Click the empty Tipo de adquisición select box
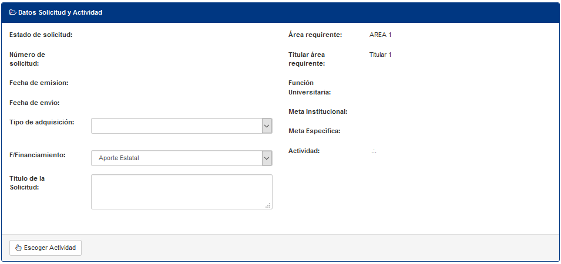The width and height of the screenshot is (561, 264). click(x=182, y=126)
